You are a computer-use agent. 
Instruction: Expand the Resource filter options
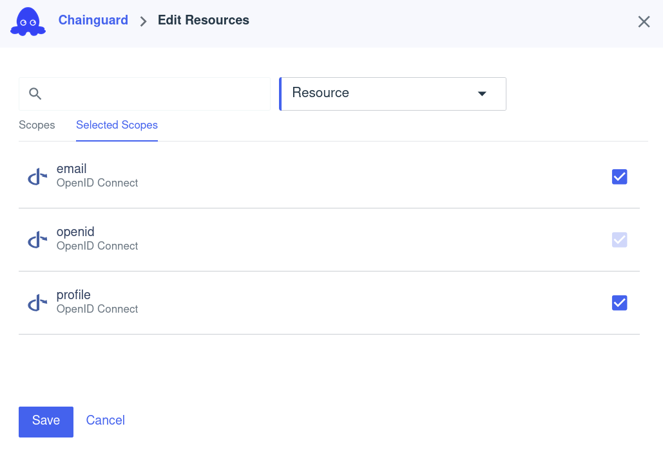pyautogui.click(x=392, y=93)
